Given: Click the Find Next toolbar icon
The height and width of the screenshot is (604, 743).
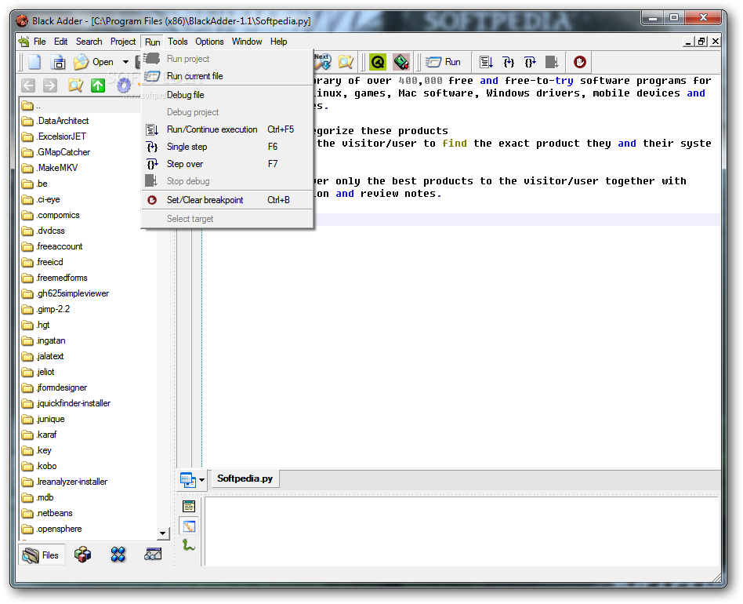Looking at the screenshot, I should (x=323, y=62).
